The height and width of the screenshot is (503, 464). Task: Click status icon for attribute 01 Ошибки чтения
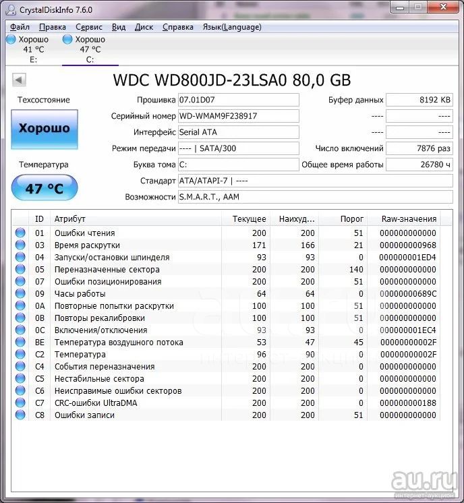pyautogui.click(x=20, y=233)
